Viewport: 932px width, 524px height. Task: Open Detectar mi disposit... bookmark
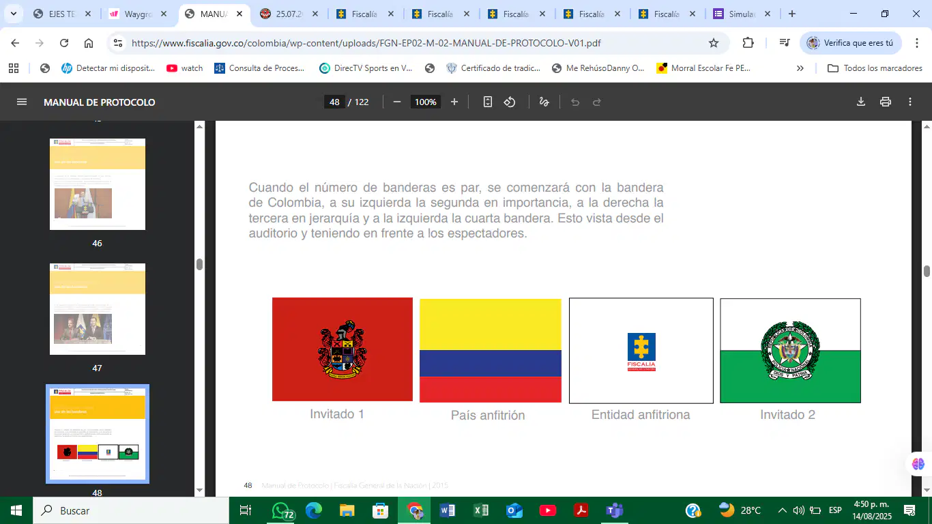pos(108,68)
